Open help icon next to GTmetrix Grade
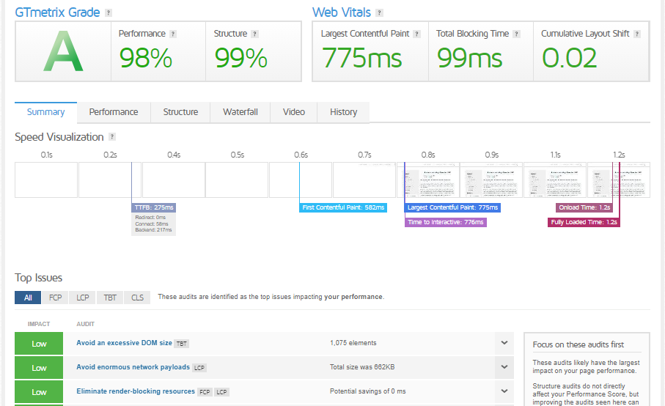 (109, 12)
